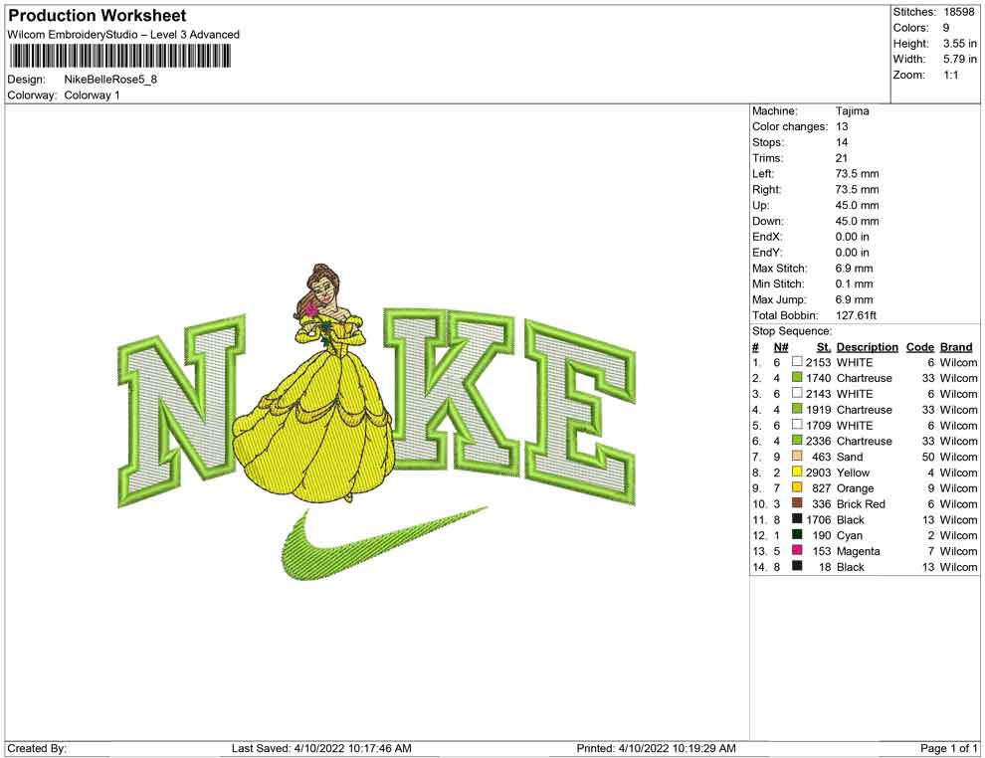Click the green Nike swoosh design
This screenshot has height=758, width=985.
click(383, 543)
